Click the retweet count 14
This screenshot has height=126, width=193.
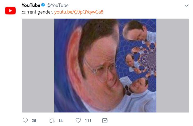click(60, 121)
